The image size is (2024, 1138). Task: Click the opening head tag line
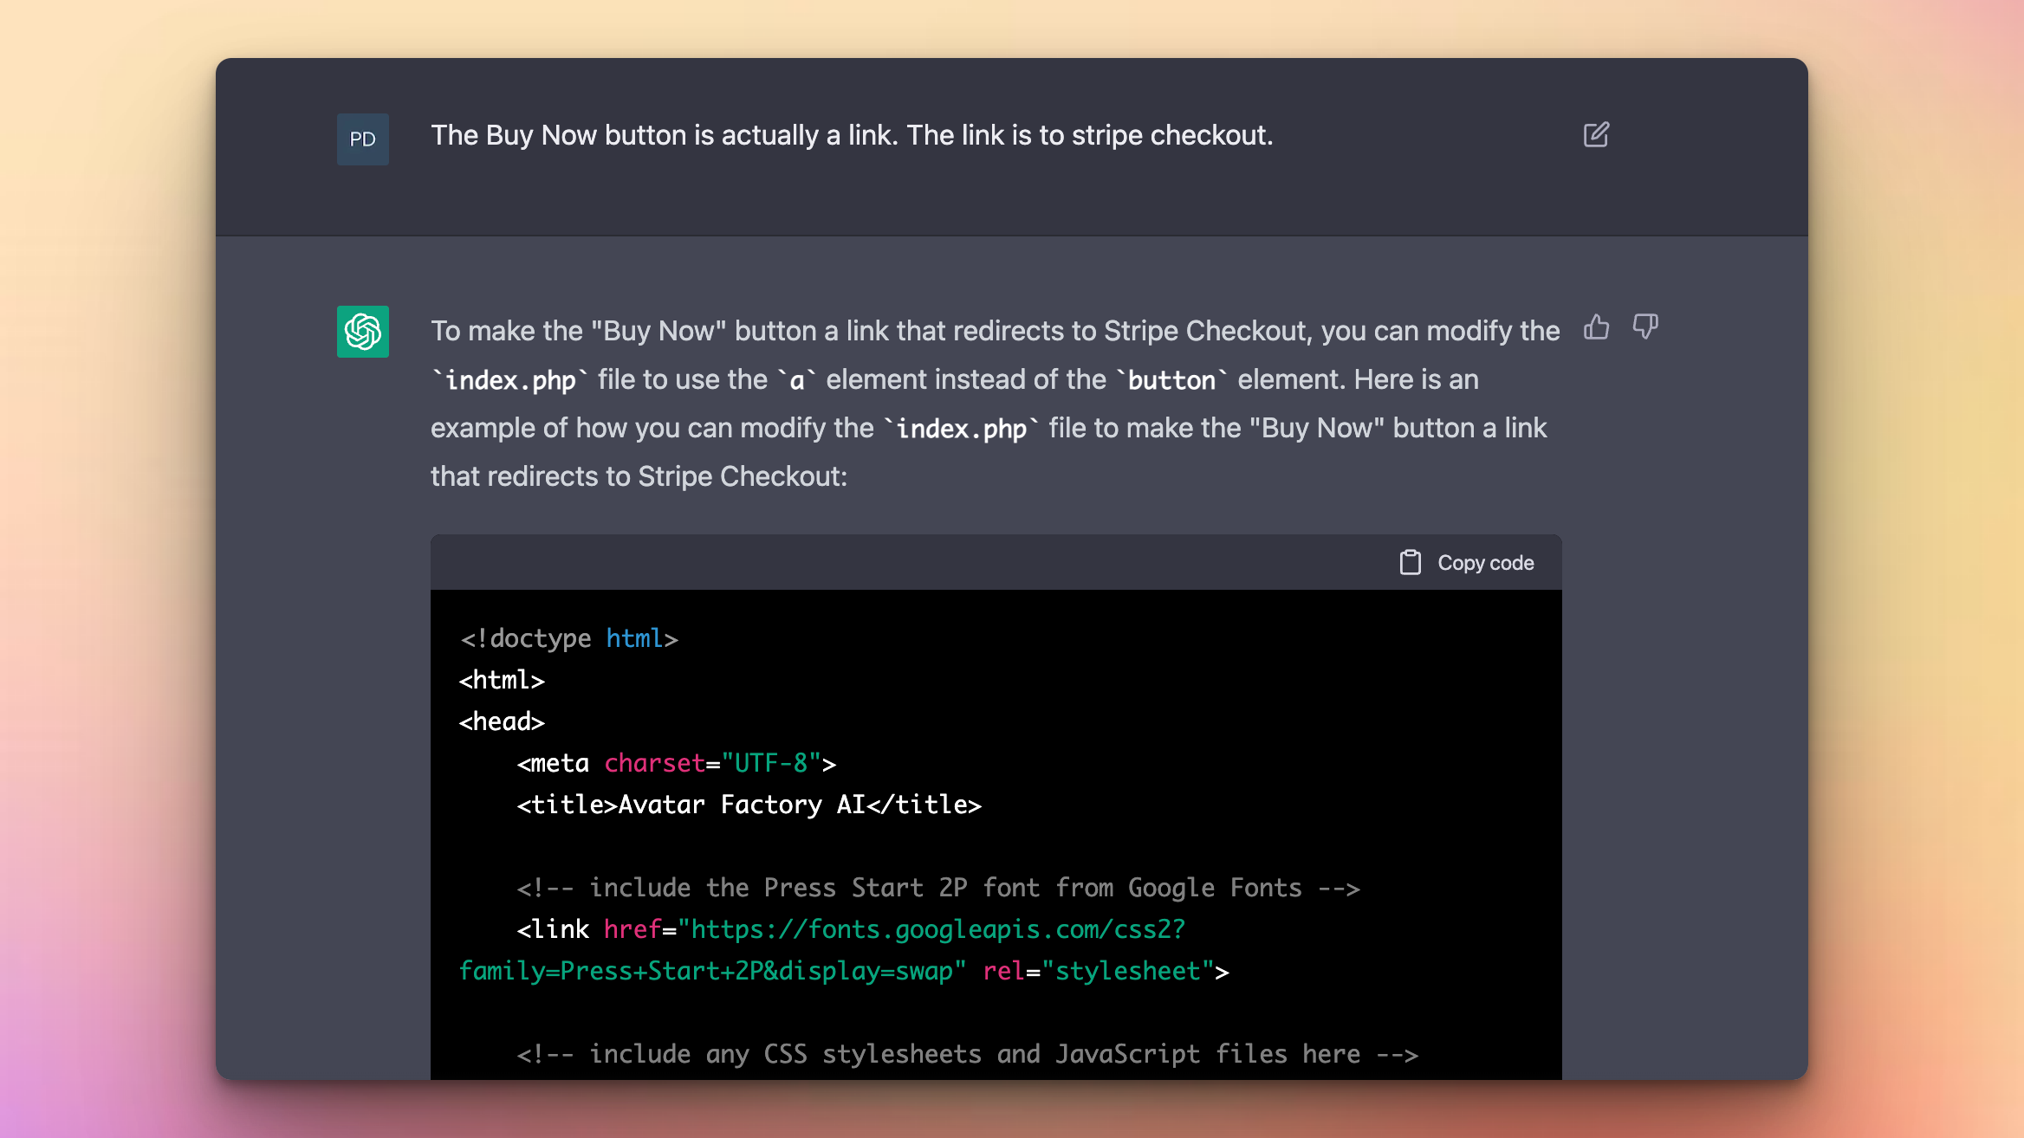[502, 721]
